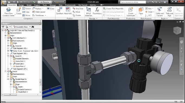The width and height of the screenshot is (185, 103).
Task: Open the Environments tab
Action: 70,5
